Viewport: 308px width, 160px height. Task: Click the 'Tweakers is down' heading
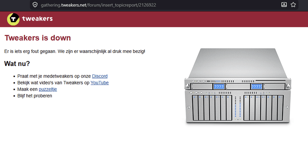click(x=38, y=38)
